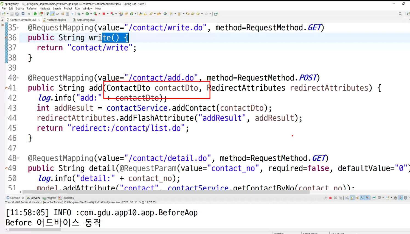Collapse the method fold marker at line 40
The height and width of the screenshot is (234, 410).
tap(18, 78)
